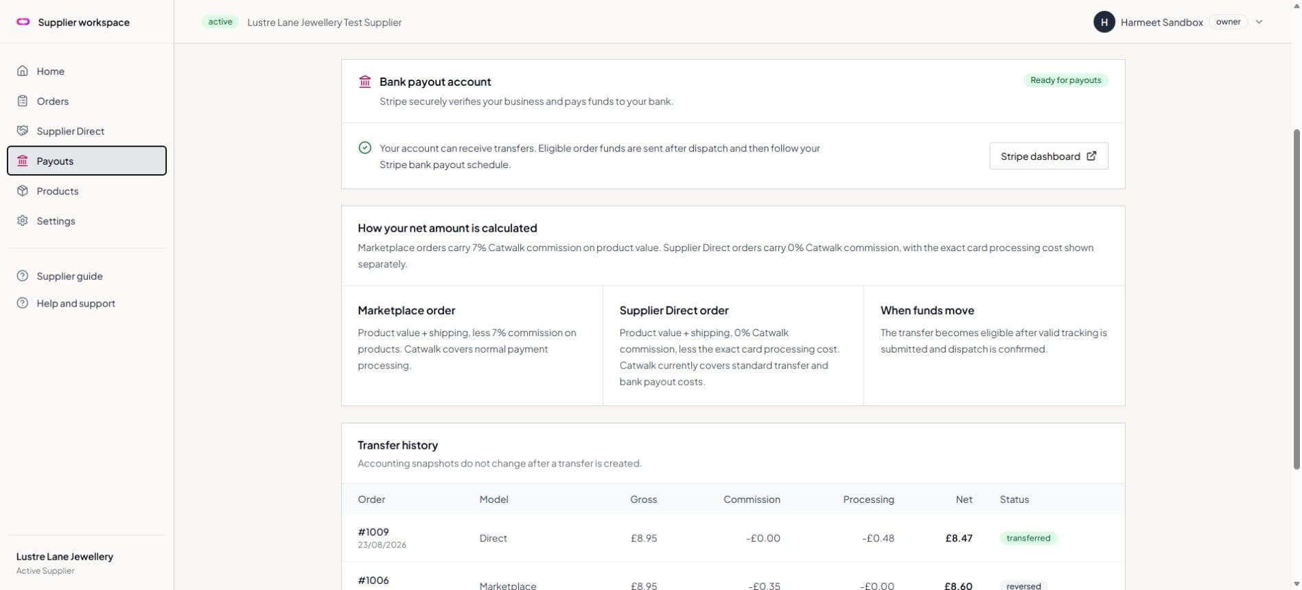Viewport: 1302px width, 590px height.
Task: Click the date 23/08/2026
Action: (382, 545)
